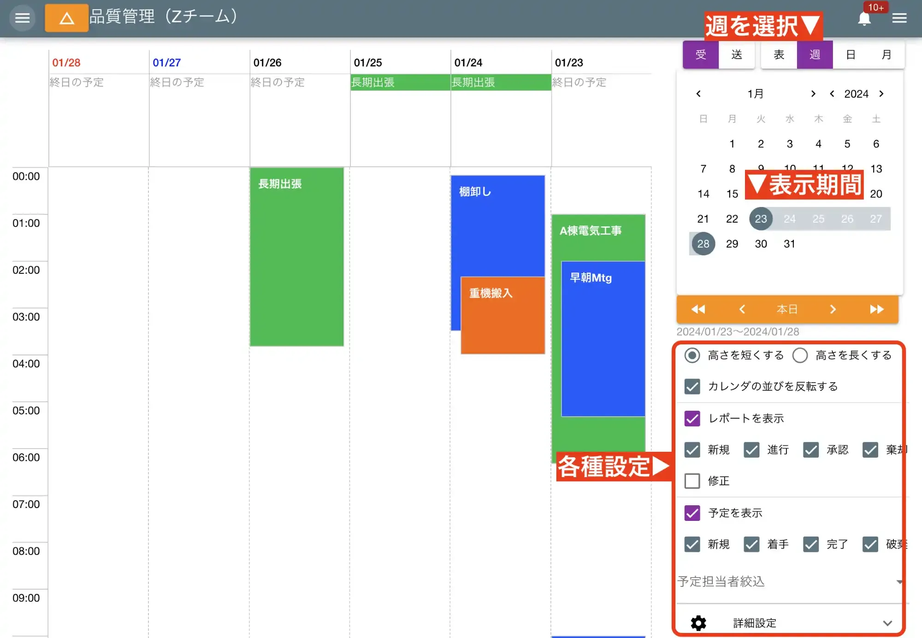The image size is (922, 638).
Task: Click the orange 重機搬入 event block
Action: pos(502,315)
